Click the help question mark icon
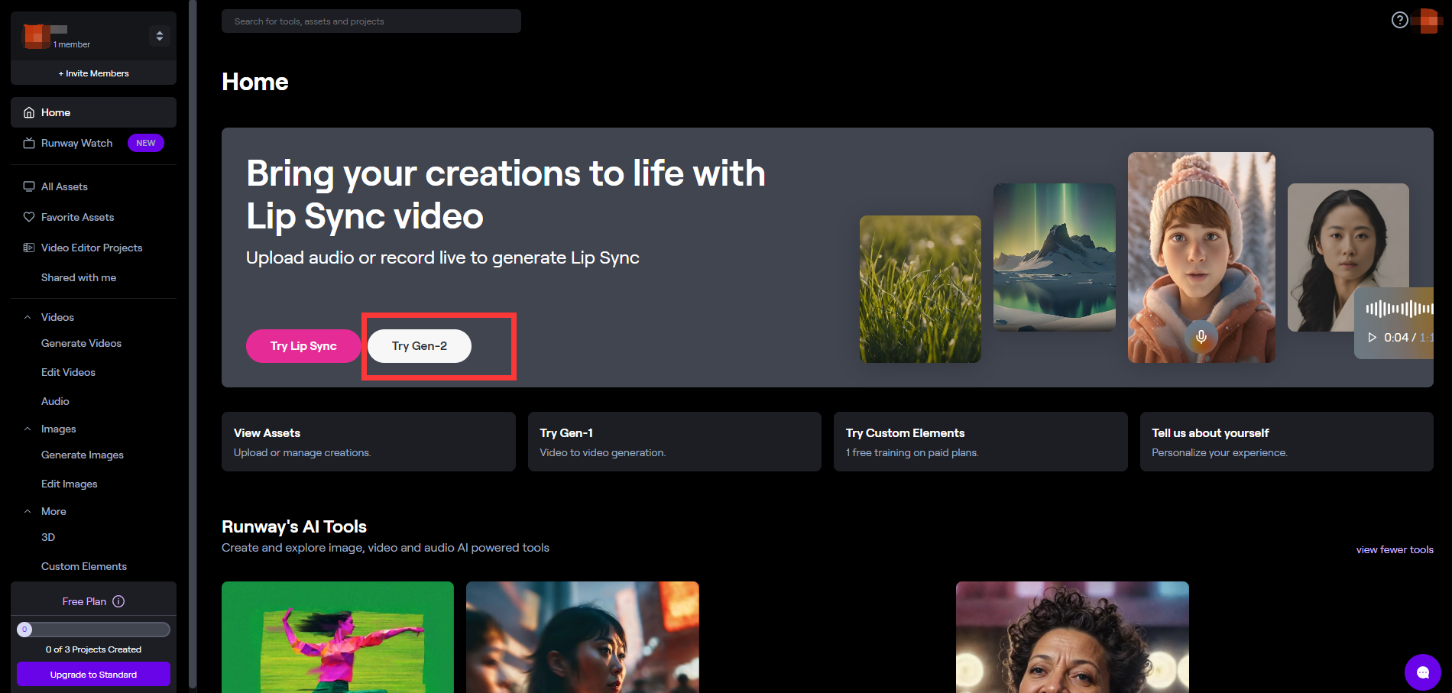 1399,20
